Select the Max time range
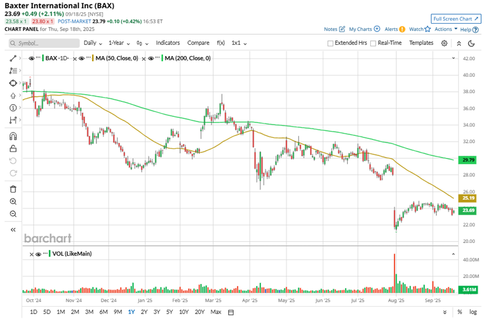 [x=216, y=312]
